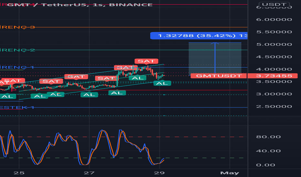Click the 0.00 oscillator scale value
Viewport: 301px width, 177px height.
[266, 165]
